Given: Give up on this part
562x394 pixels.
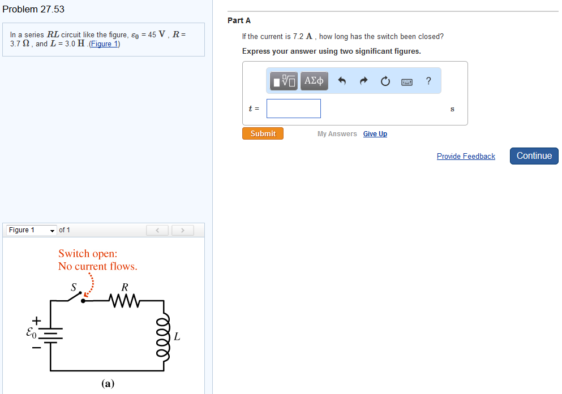Looking at the screenshot, I should (375, 133).
